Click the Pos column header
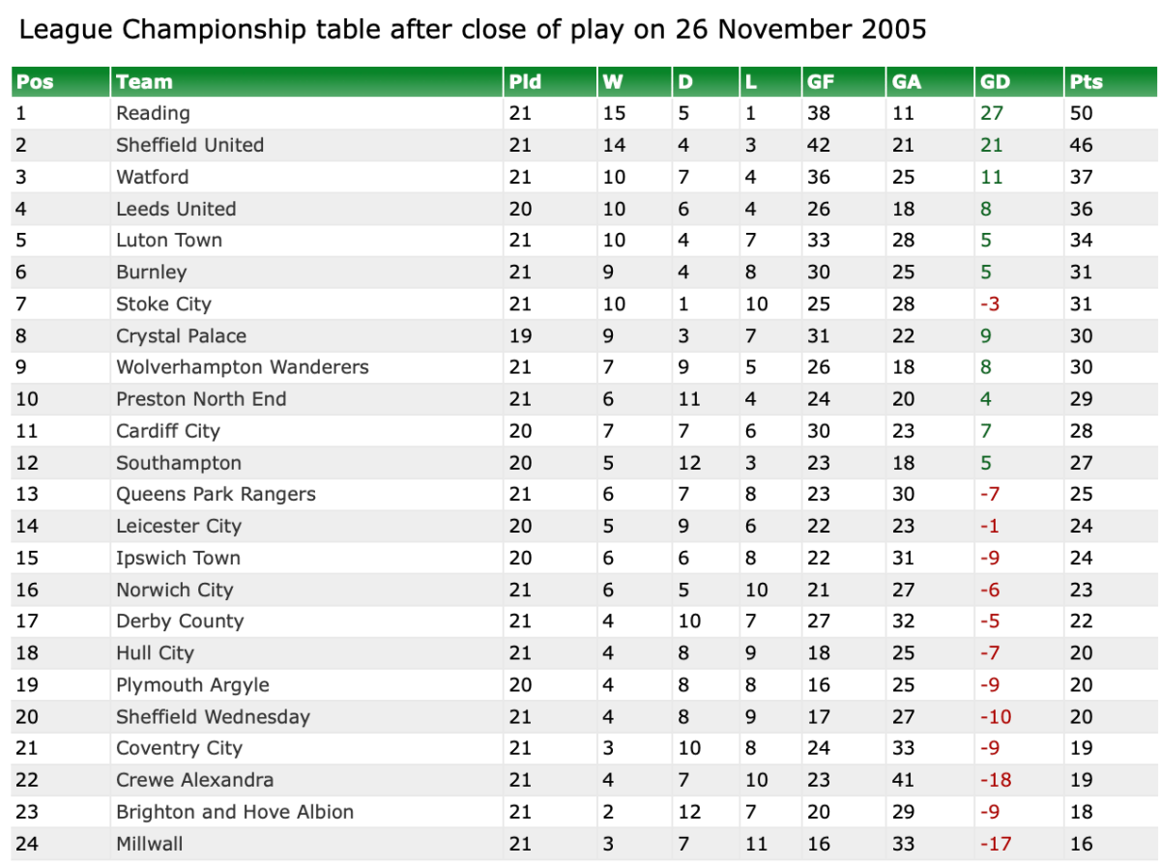The height and width of the screenshot is (866, 1160). click(36, 82)
